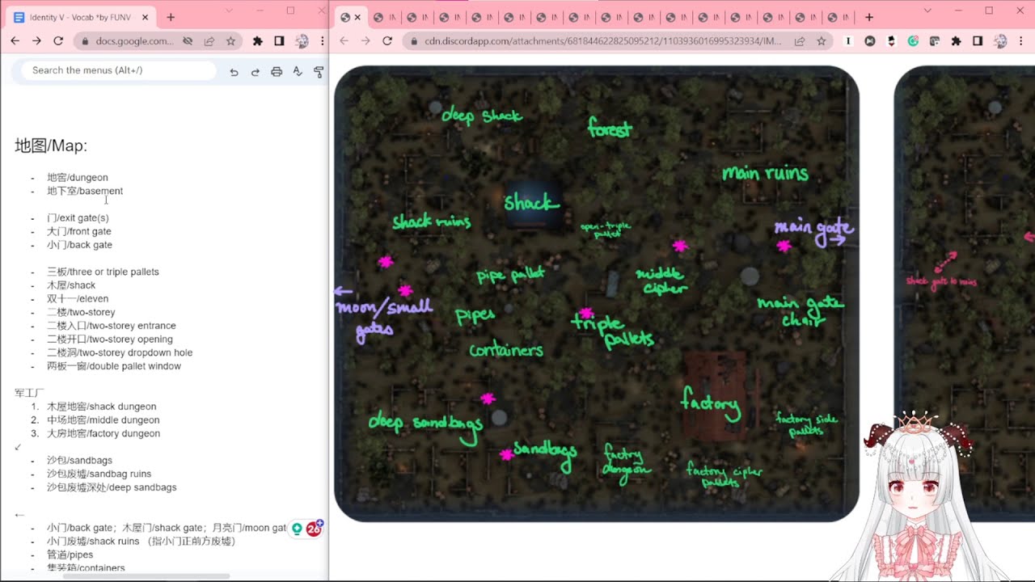
Task: Click the crossed-out eye icon in docs address bar
Action: [x=188, y=40]
